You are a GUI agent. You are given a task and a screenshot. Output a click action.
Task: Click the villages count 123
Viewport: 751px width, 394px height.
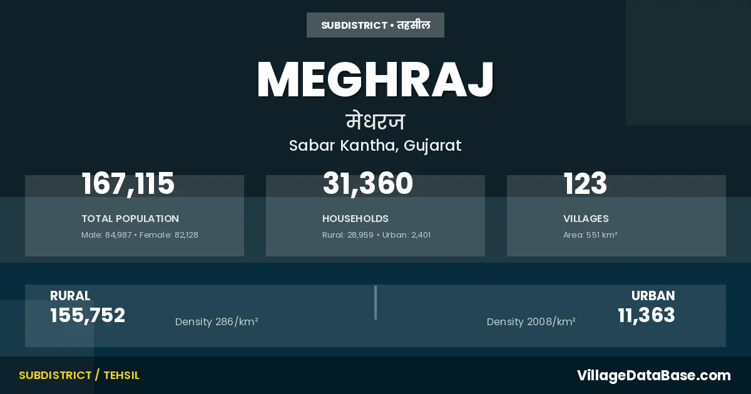pos(585,184)
